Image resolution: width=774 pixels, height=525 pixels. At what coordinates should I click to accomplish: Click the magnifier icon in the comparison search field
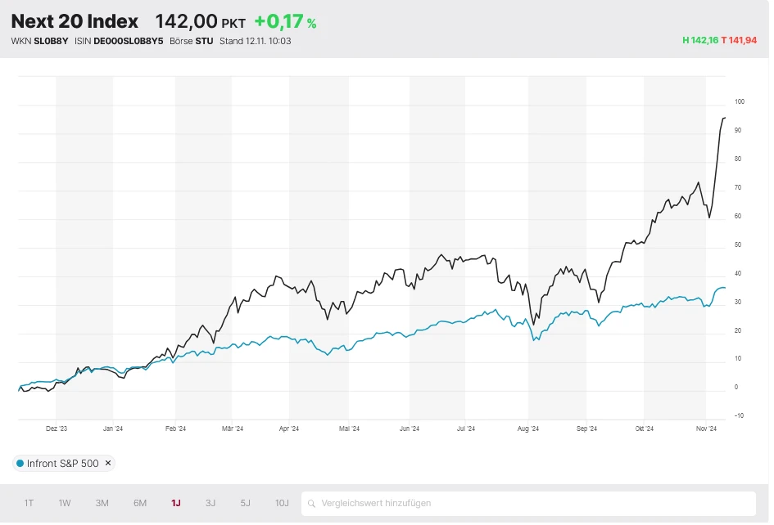tap(312, 503)
